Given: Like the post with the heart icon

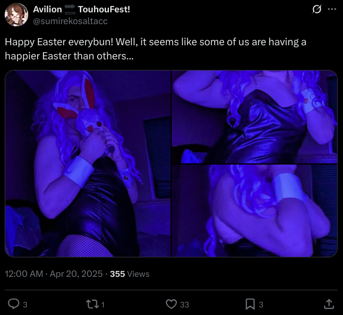Looking at the screenshot, I should [x=171, y=304].
